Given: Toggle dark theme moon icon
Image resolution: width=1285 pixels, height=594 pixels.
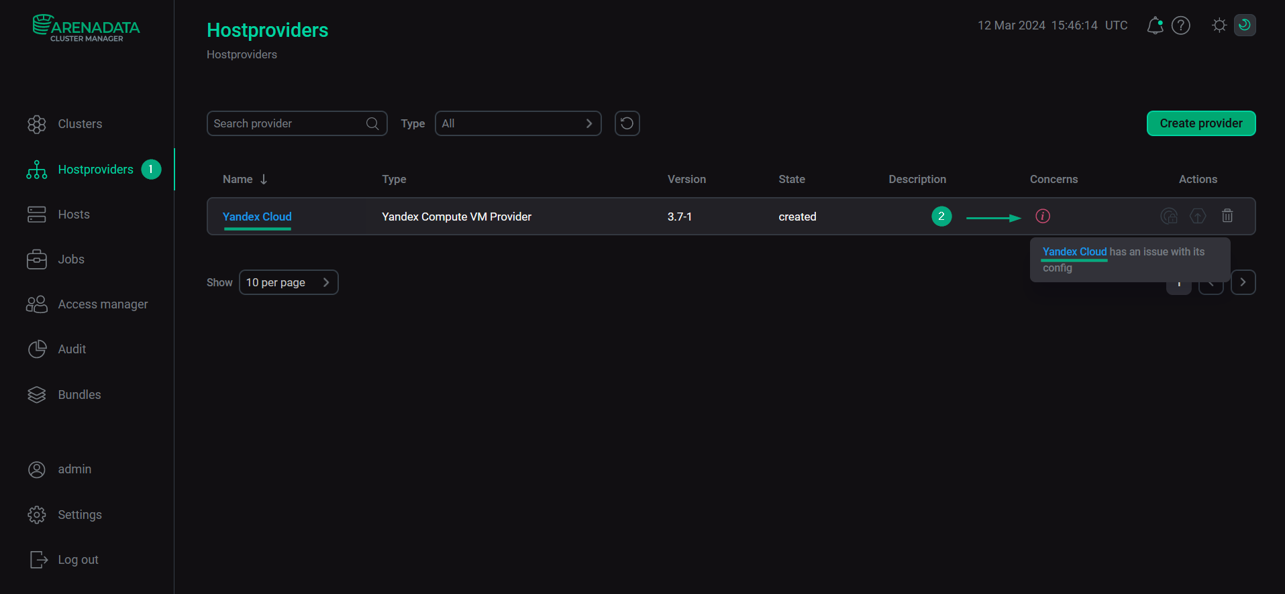Looking at the screenshot, I should click(1245, 25).
